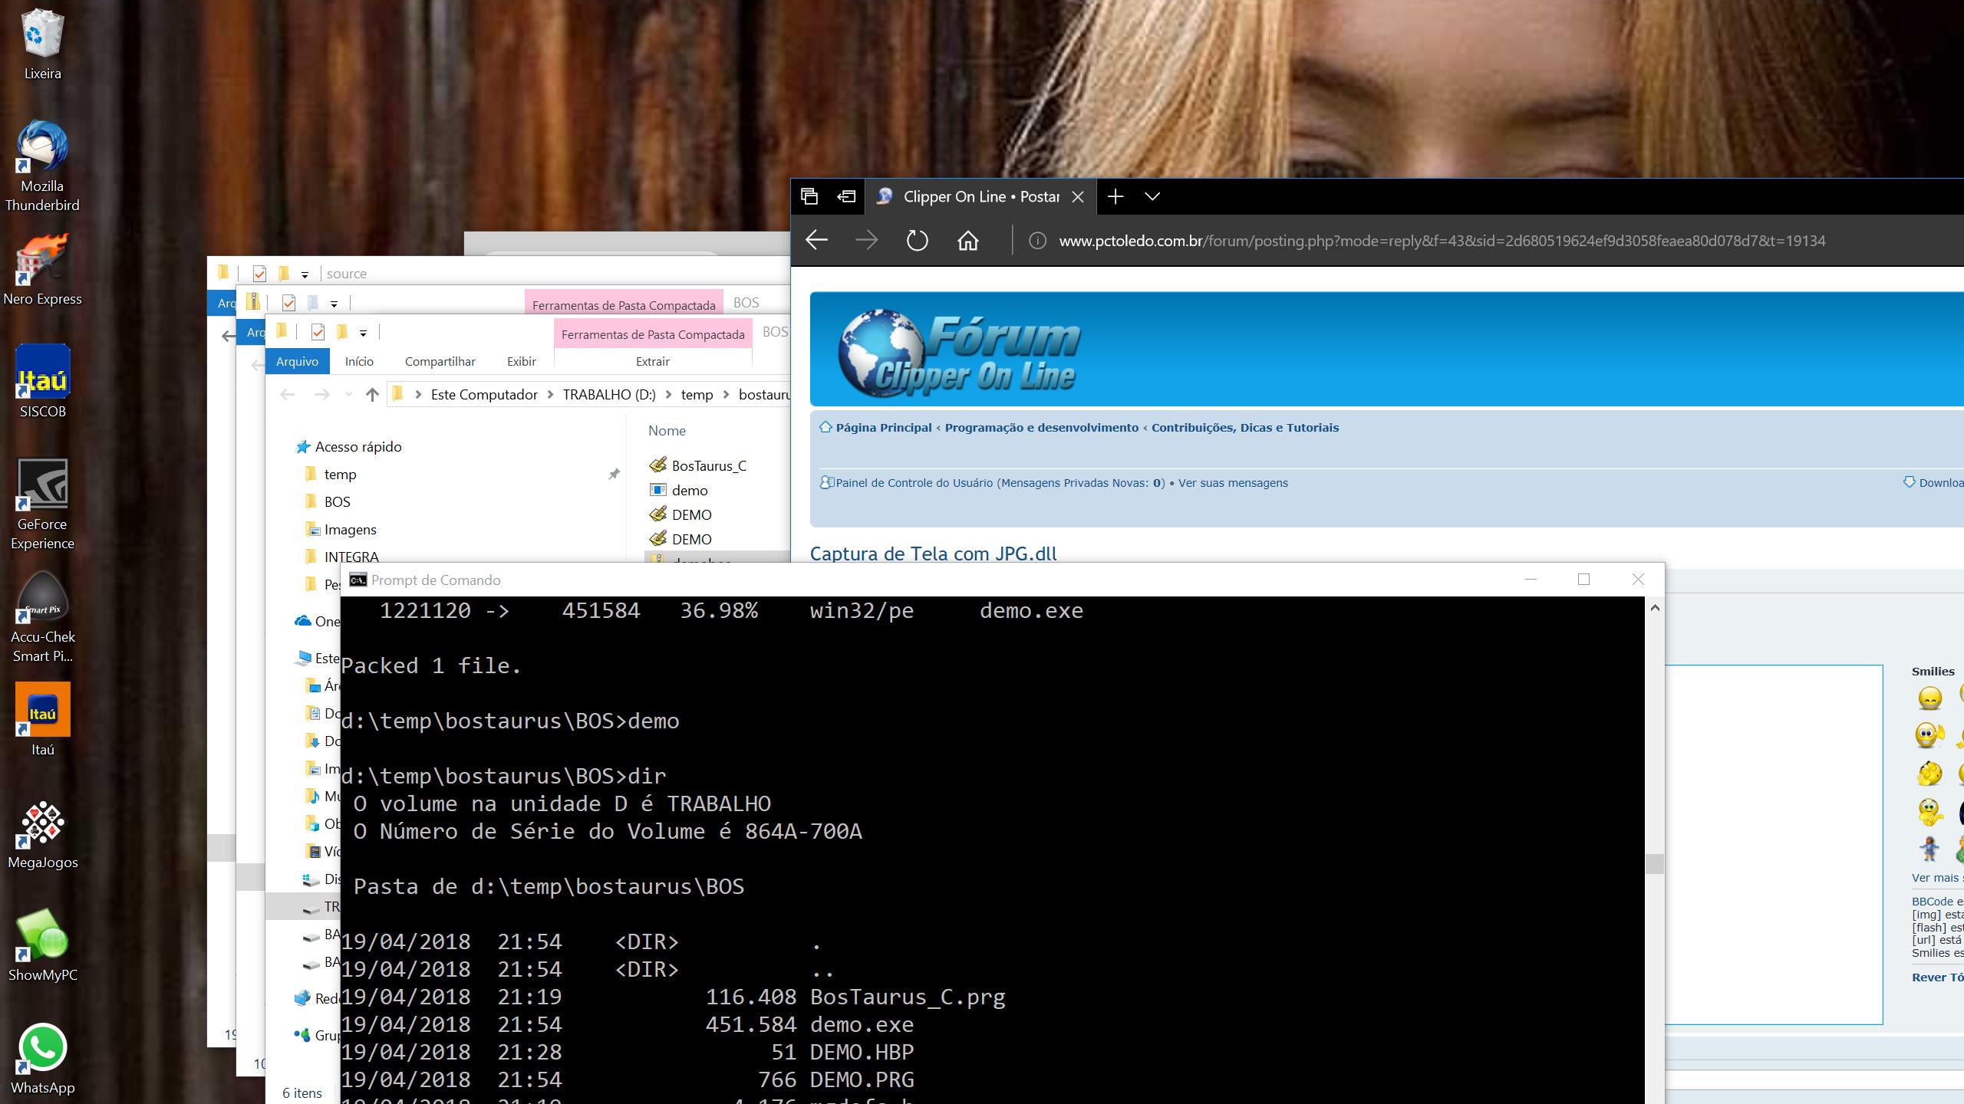
Task: Open the Extrair tab in the ribbon
Action: [652, 362]
